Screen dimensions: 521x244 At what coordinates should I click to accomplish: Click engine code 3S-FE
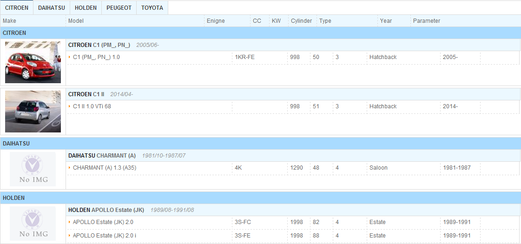tap(243, 235)
